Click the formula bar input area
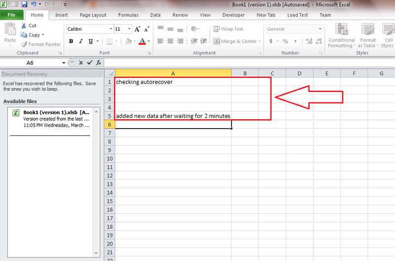The height and width of the screenshot is (261, 395). click(249, 63)
